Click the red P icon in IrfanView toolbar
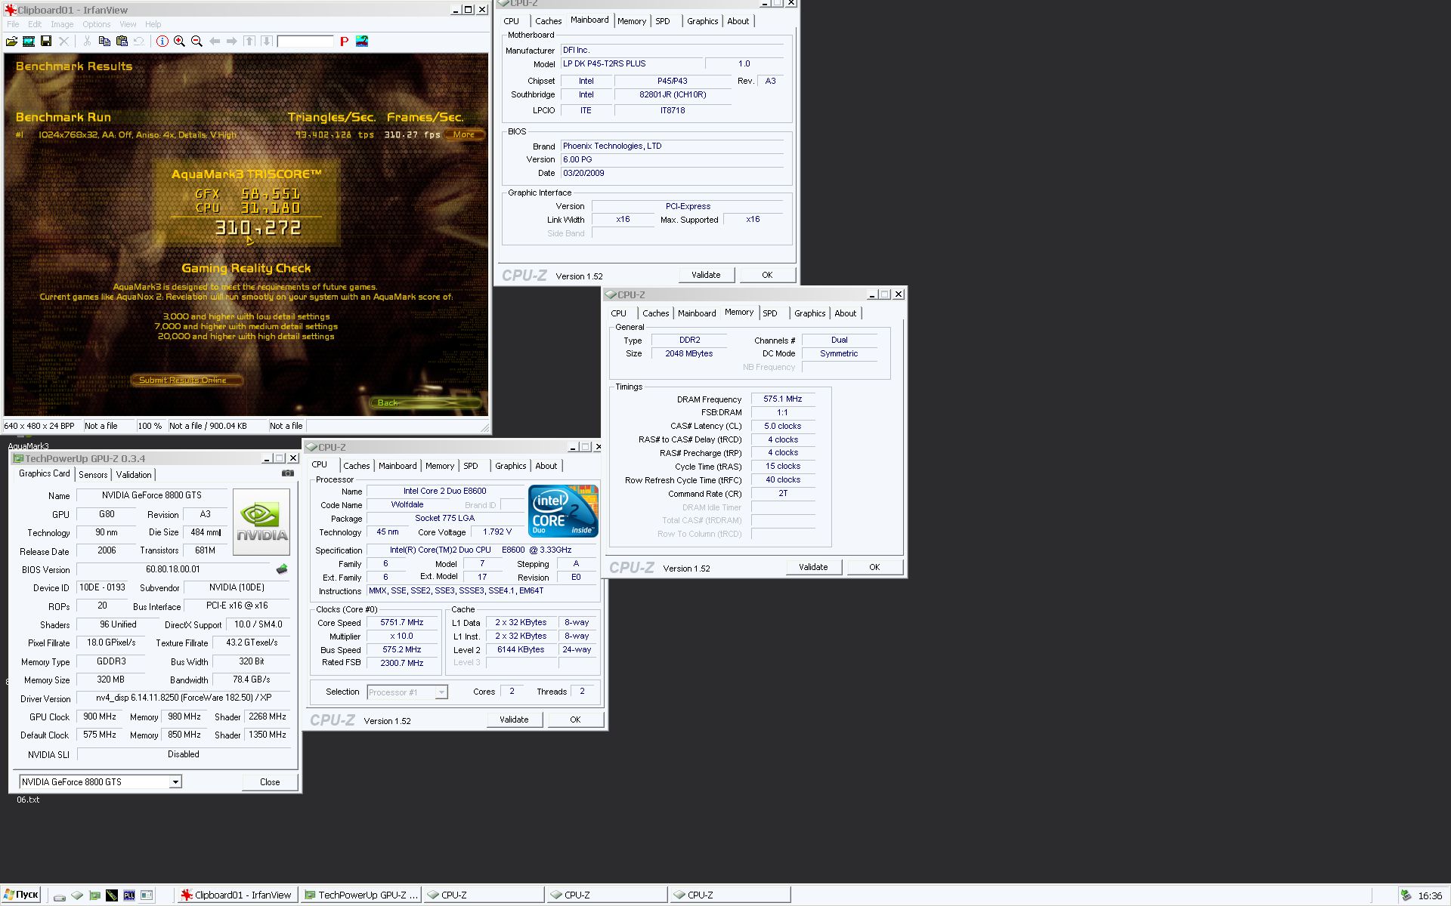 (344, 42)
